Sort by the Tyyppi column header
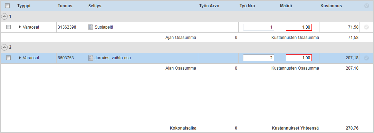The height and width of the screenshot is (133, 374). click(24, 6)
